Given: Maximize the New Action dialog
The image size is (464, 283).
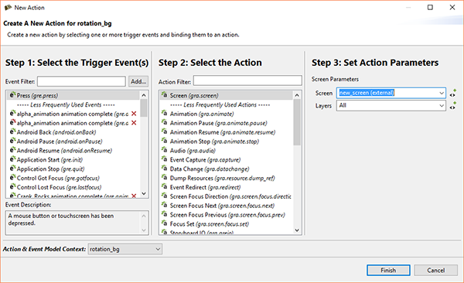Looking at the screenshot, I should click(430, 8).
